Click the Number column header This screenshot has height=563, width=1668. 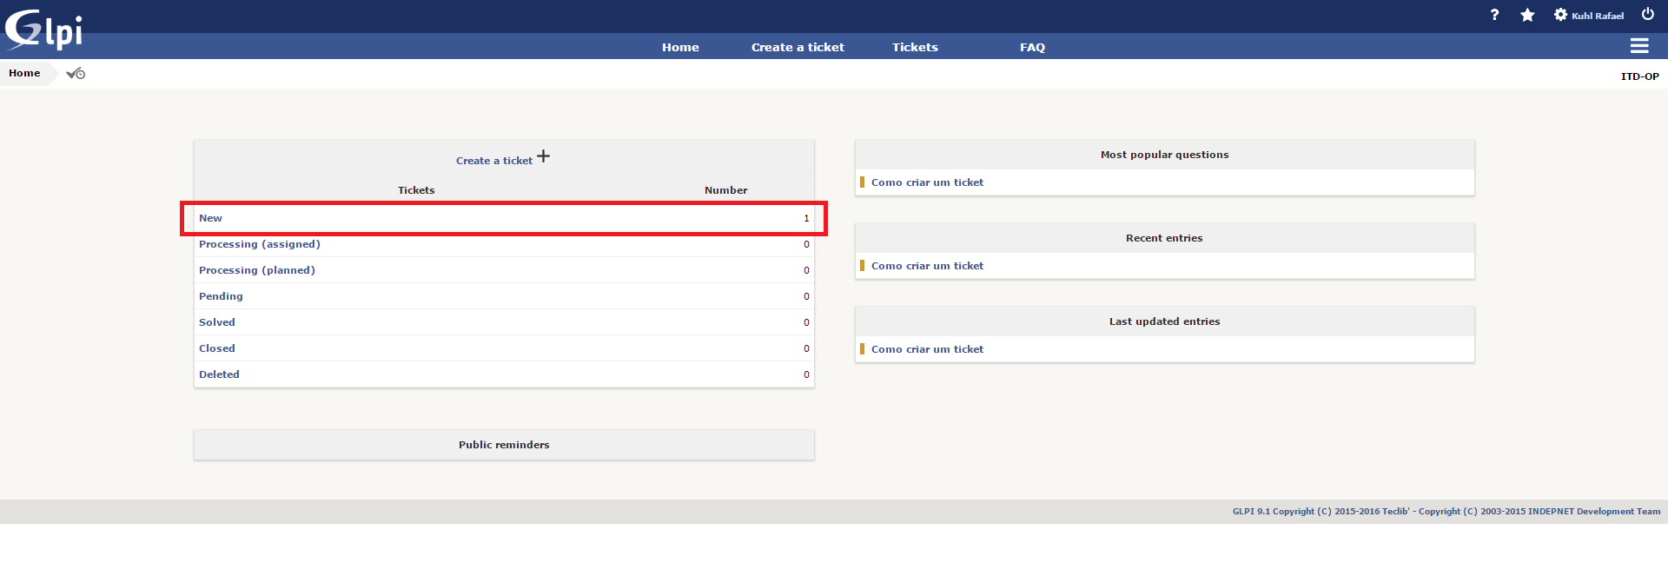coord(725,190)
